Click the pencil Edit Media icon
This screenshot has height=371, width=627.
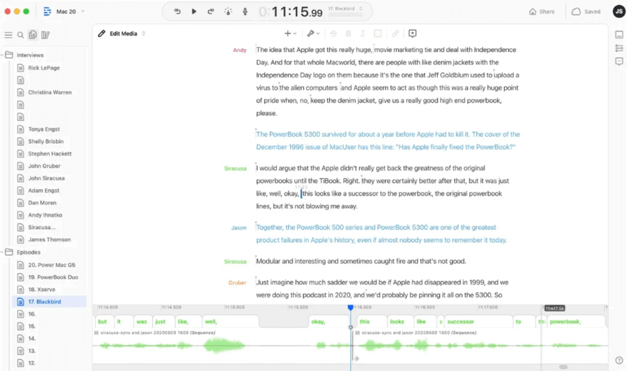[102, 34]
